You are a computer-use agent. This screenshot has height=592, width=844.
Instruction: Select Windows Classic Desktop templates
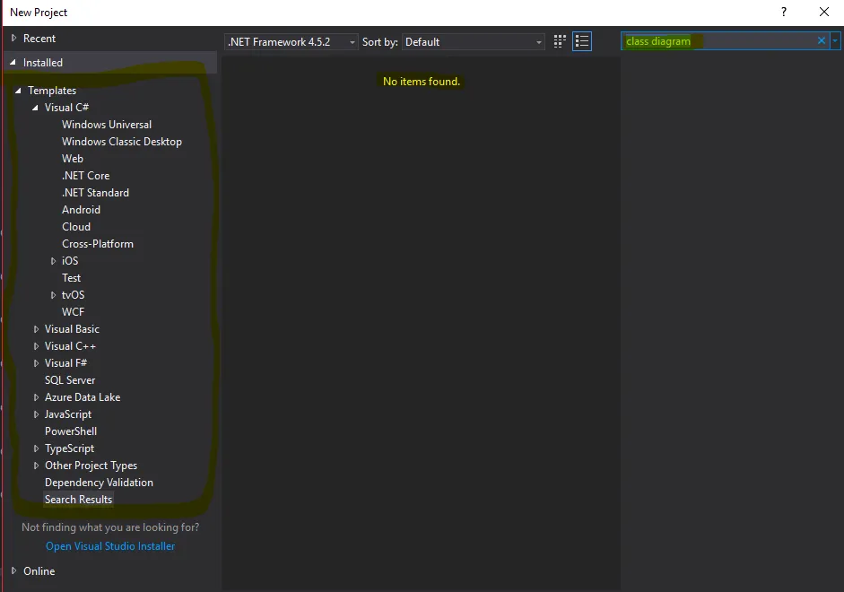(122, 142)
